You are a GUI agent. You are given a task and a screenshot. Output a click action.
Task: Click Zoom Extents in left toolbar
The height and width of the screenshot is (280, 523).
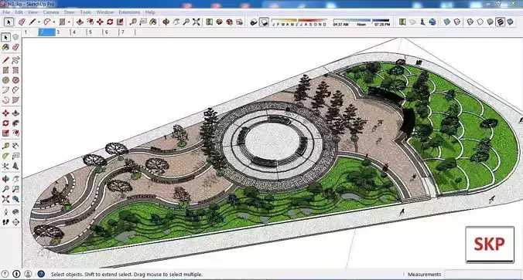5,199
